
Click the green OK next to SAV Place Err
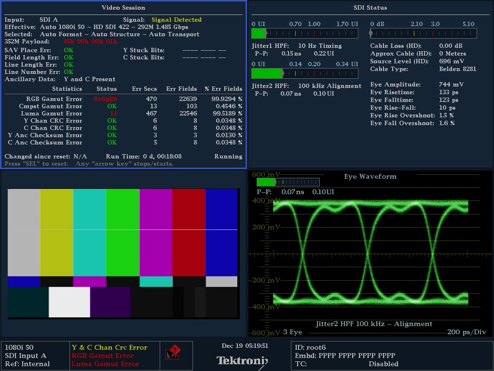click(x=69, y=50)
